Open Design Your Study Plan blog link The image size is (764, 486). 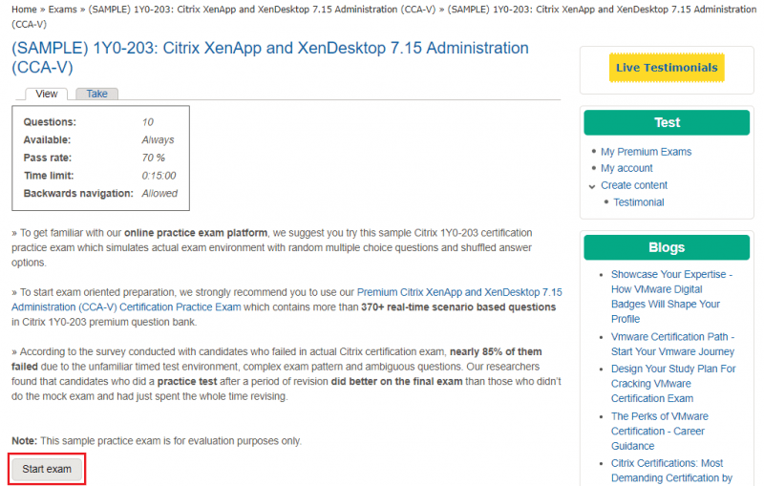[x=673, y=383]
